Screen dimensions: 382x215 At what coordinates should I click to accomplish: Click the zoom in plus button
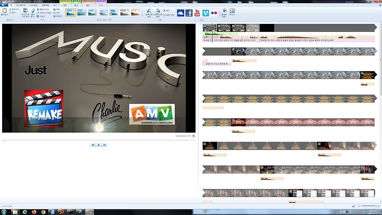point(378,206)
